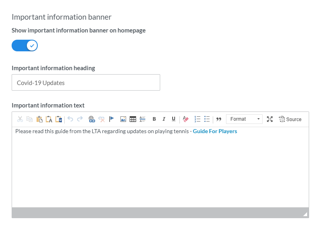
Task: Toggle italic formatting
Action: (164, 119)
